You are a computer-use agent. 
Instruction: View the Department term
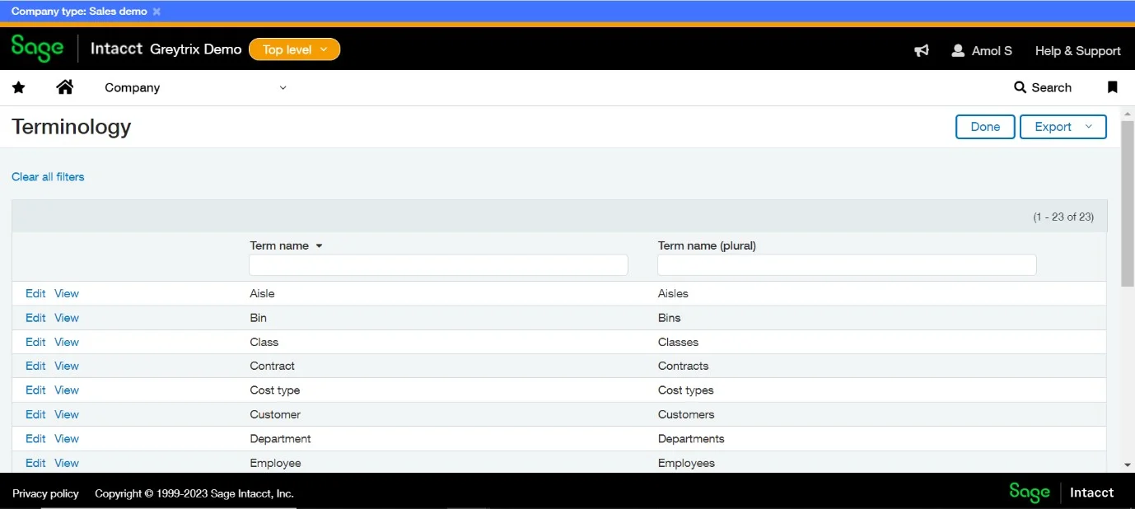67,438
